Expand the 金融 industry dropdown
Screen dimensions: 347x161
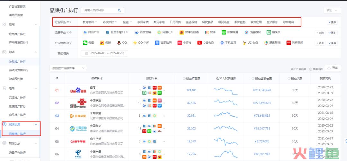click(x=128, y=22)
